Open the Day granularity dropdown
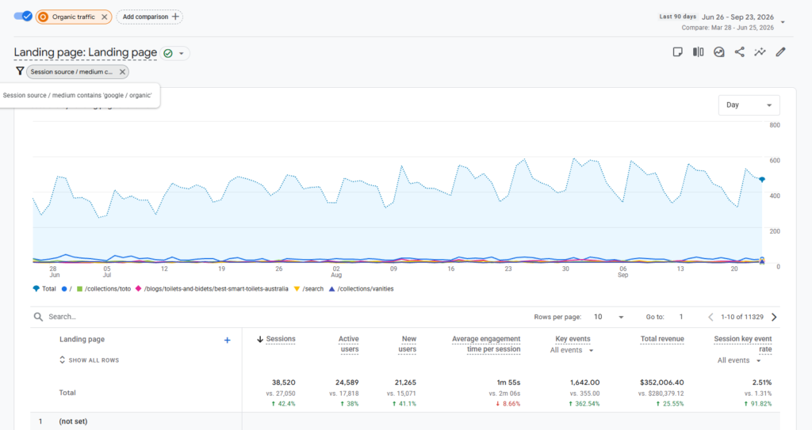Viewport: 812px width, 430px height. (749, 105)
